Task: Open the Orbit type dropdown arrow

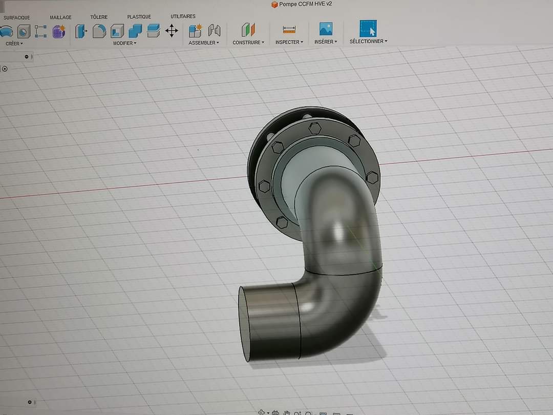Action: pyautogui.click(x=268, y=413)
